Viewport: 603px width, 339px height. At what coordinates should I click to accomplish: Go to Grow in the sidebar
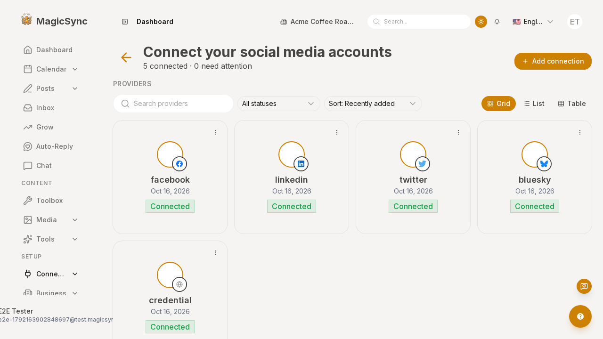click(51, 127)
